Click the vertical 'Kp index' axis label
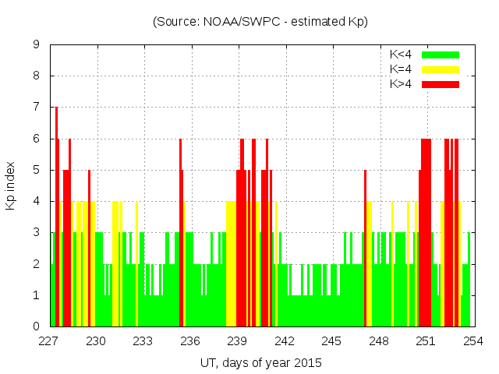The image size is (499, 374). [x=11, y=185]
